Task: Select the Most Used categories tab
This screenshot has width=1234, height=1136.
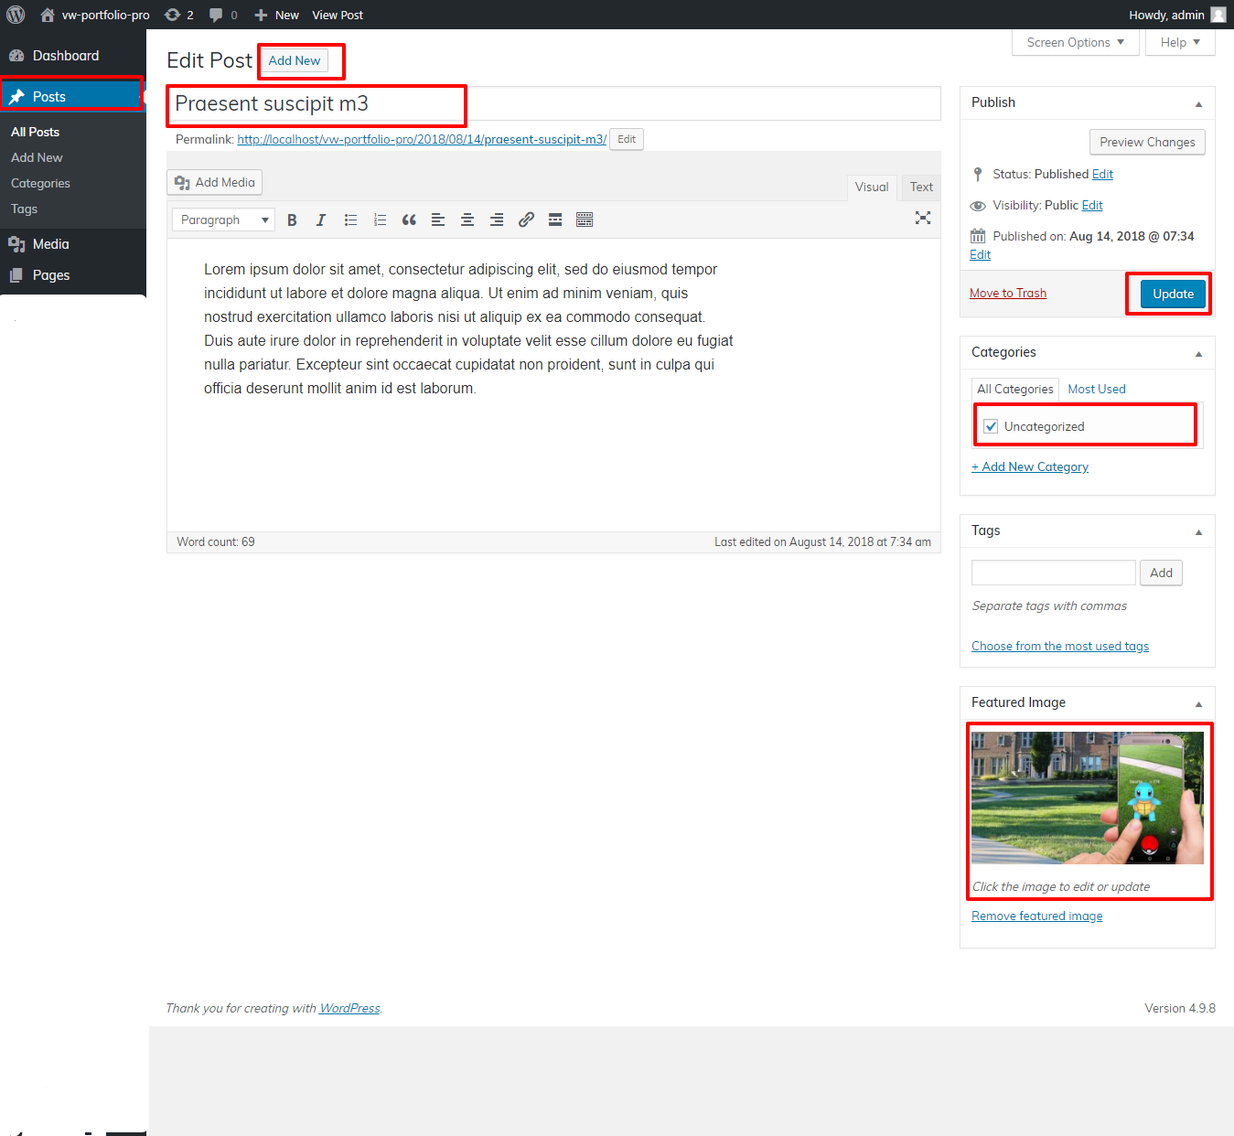Action: (1096, 390)
